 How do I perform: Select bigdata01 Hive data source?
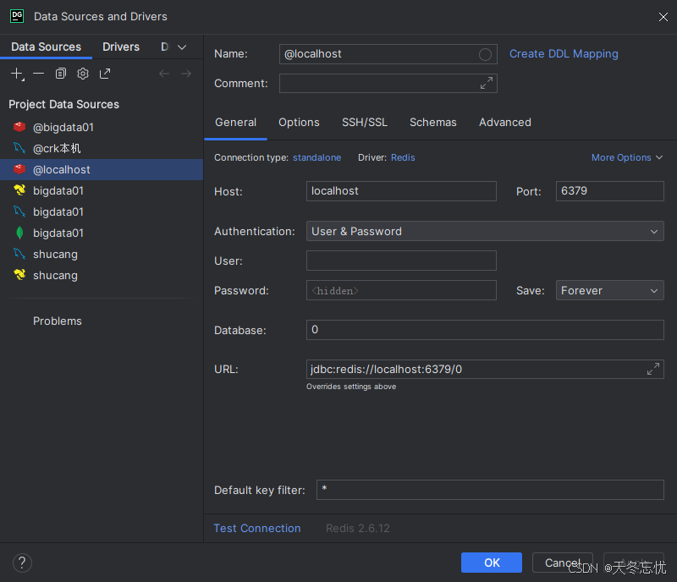pyautogui.click(x=102, y=191)
